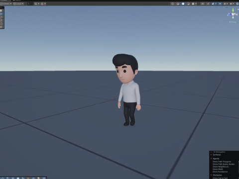Expand the Surfaces section
Image resolution: width=239 pixels, height=179 pixels.
tap(211, 155)
